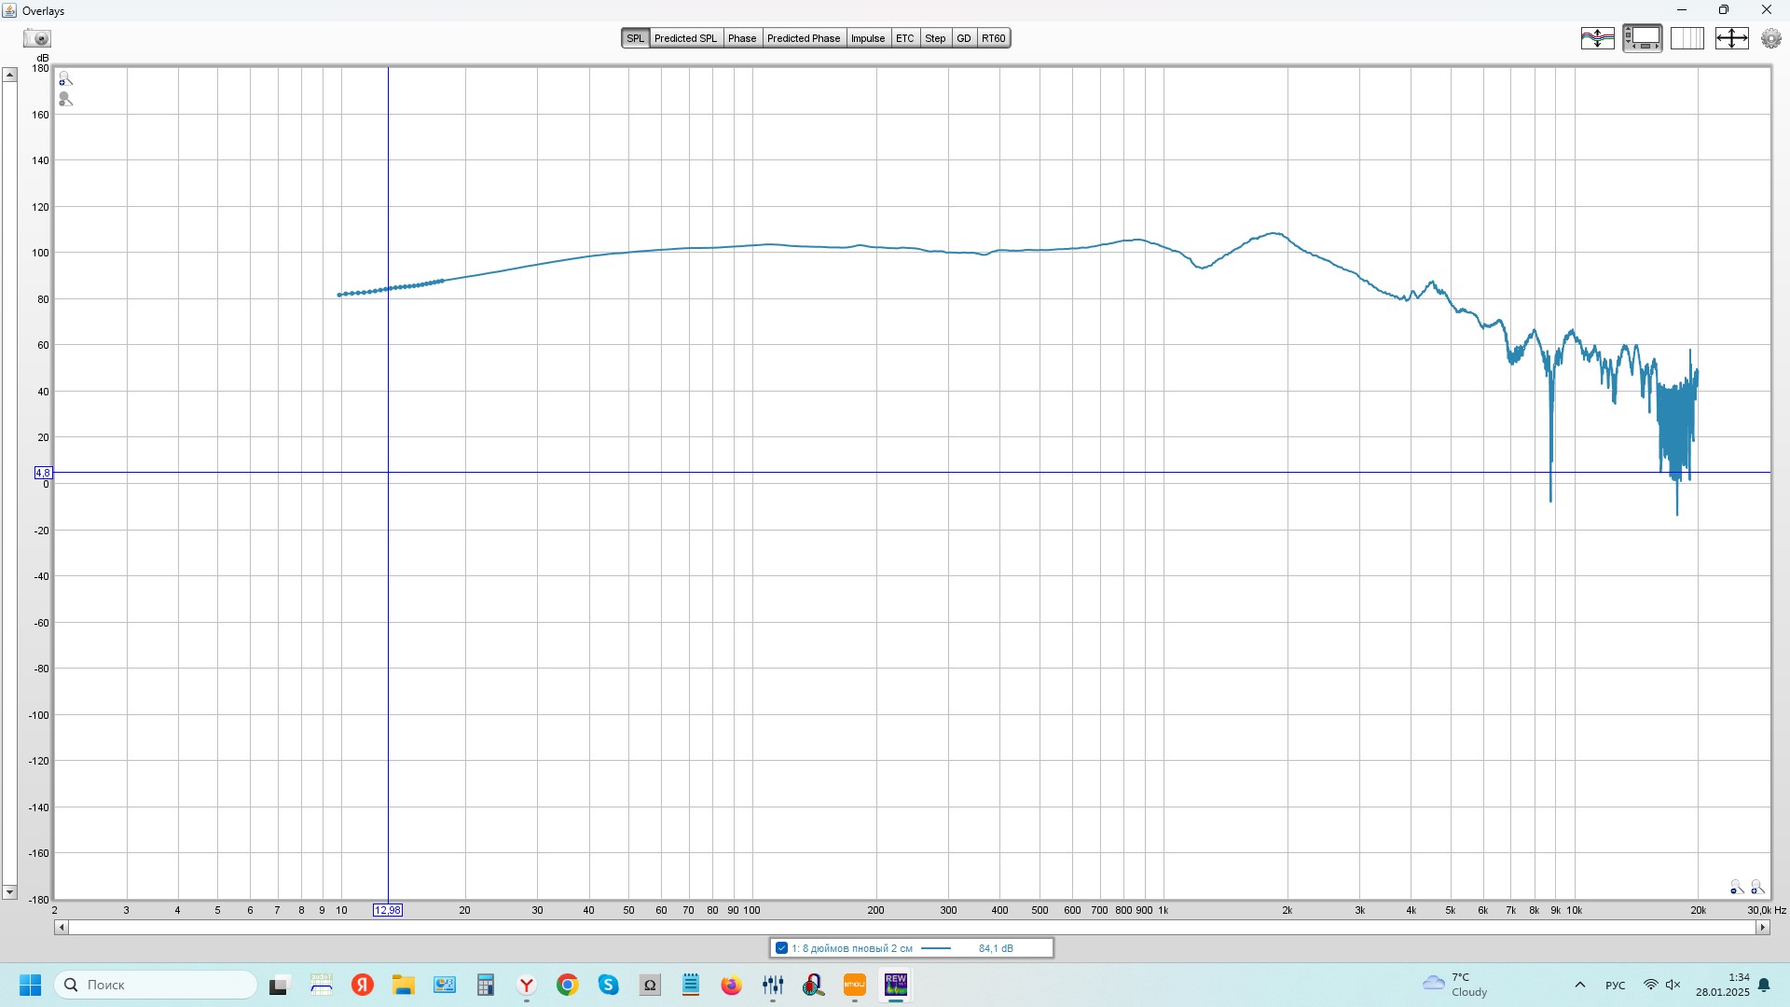Launch Yandex Browser from the taskbar
The image size is (1790, 1007).
coord(527,985)
